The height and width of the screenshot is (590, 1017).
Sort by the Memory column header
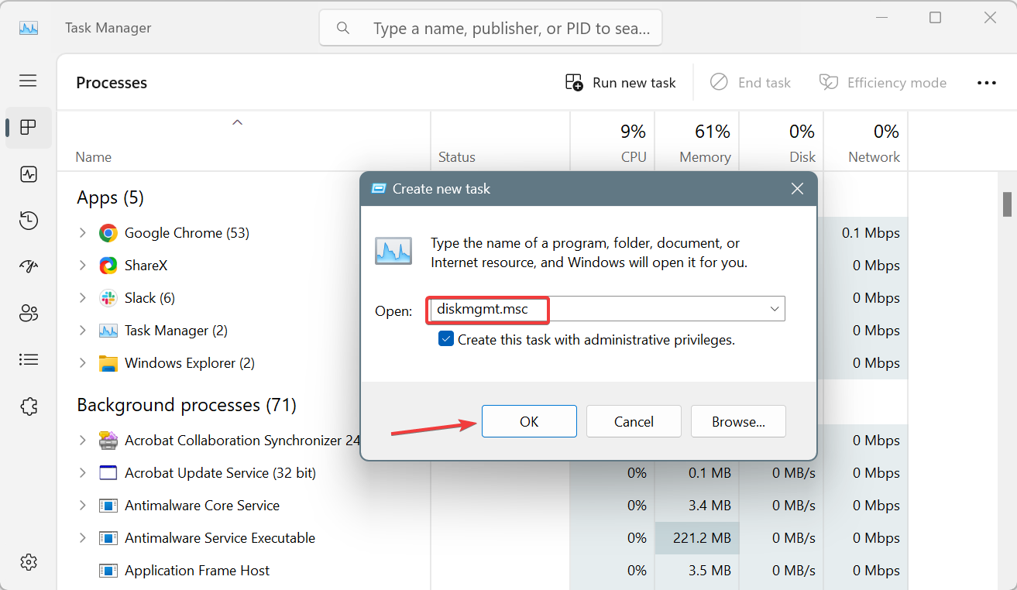pos(705,157)
